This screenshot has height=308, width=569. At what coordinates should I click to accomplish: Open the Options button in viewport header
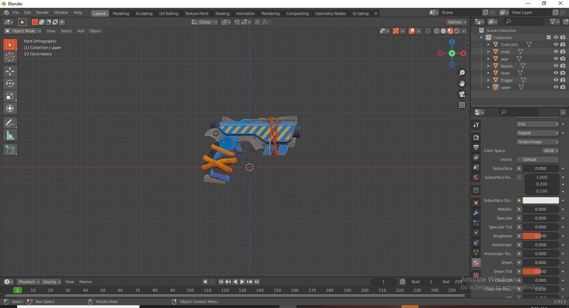point(457,22)
